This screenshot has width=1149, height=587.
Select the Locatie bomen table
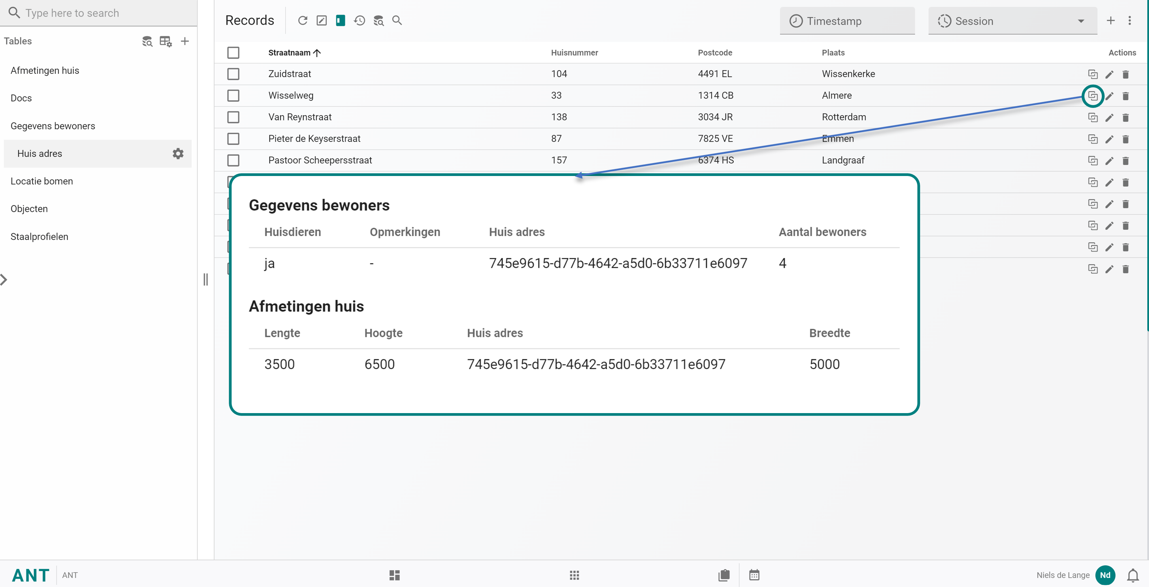coord(42,181)
